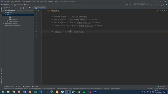Open Structure vertical sidebar tab

(1, 71)
